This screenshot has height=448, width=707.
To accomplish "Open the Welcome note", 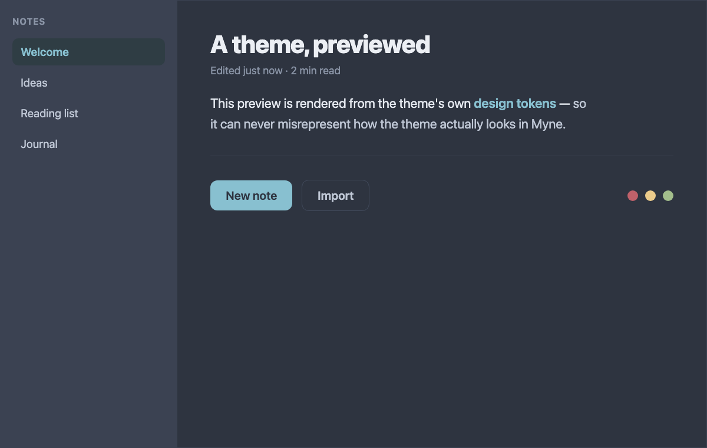I will (88, 52).
